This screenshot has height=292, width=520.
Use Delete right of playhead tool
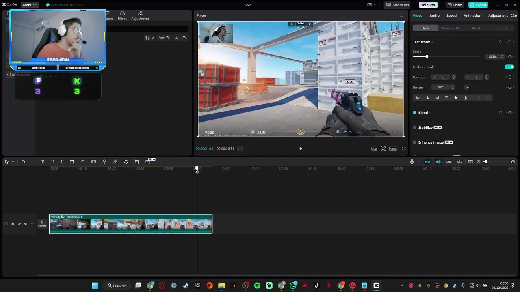tap(62, 162)
